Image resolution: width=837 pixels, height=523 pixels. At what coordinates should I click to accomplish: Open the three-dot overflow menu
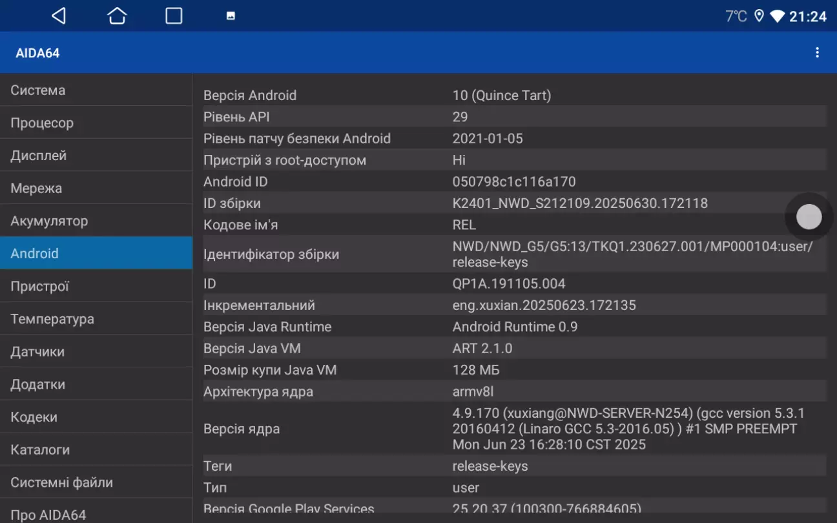pos(817,53)
